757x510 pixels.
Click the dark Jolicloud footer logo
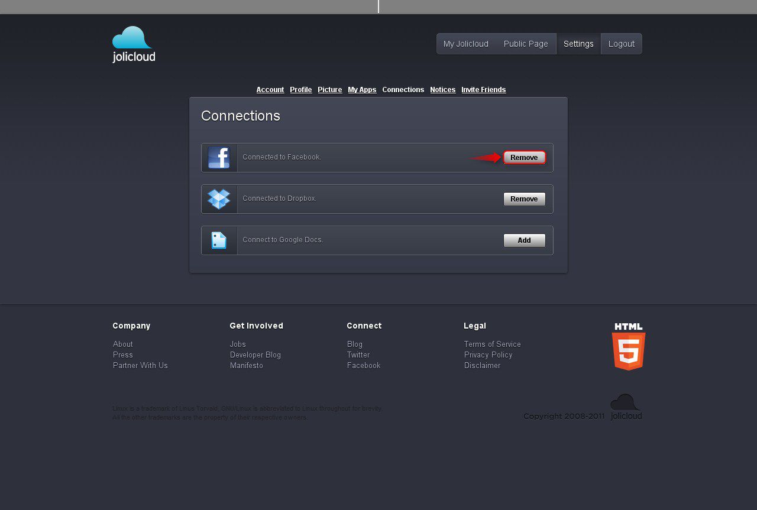pos(626,407)
